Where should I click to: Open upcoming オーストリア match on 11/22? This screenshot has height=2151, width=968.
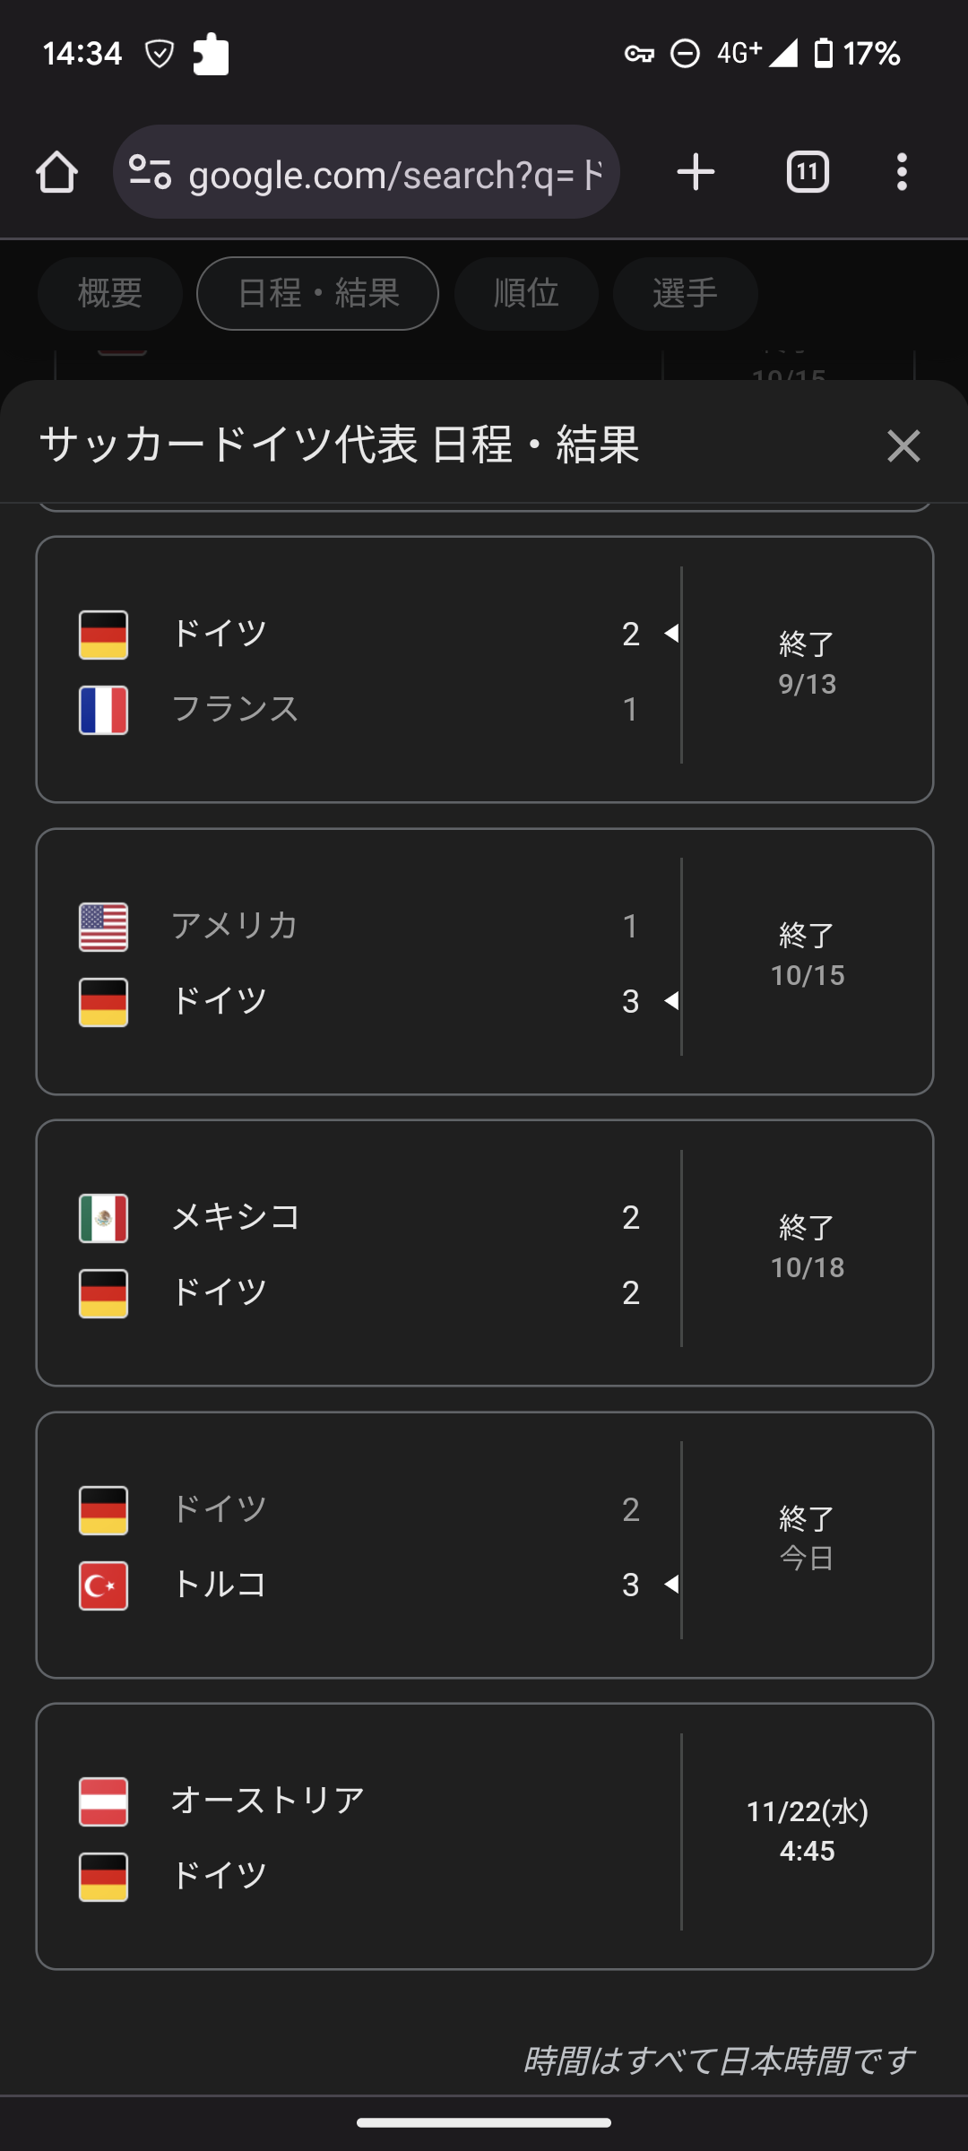(x=484, y=1836)
